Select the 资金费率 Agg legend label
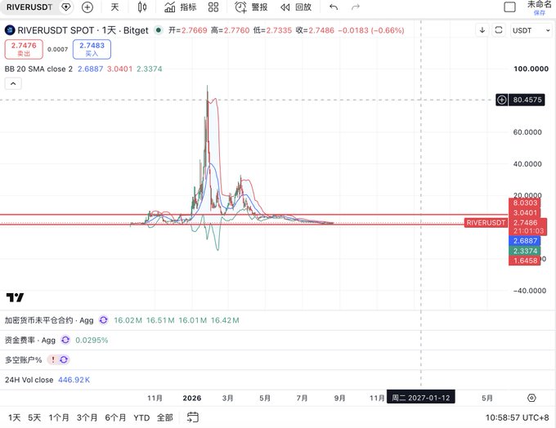 click(30, 340)
